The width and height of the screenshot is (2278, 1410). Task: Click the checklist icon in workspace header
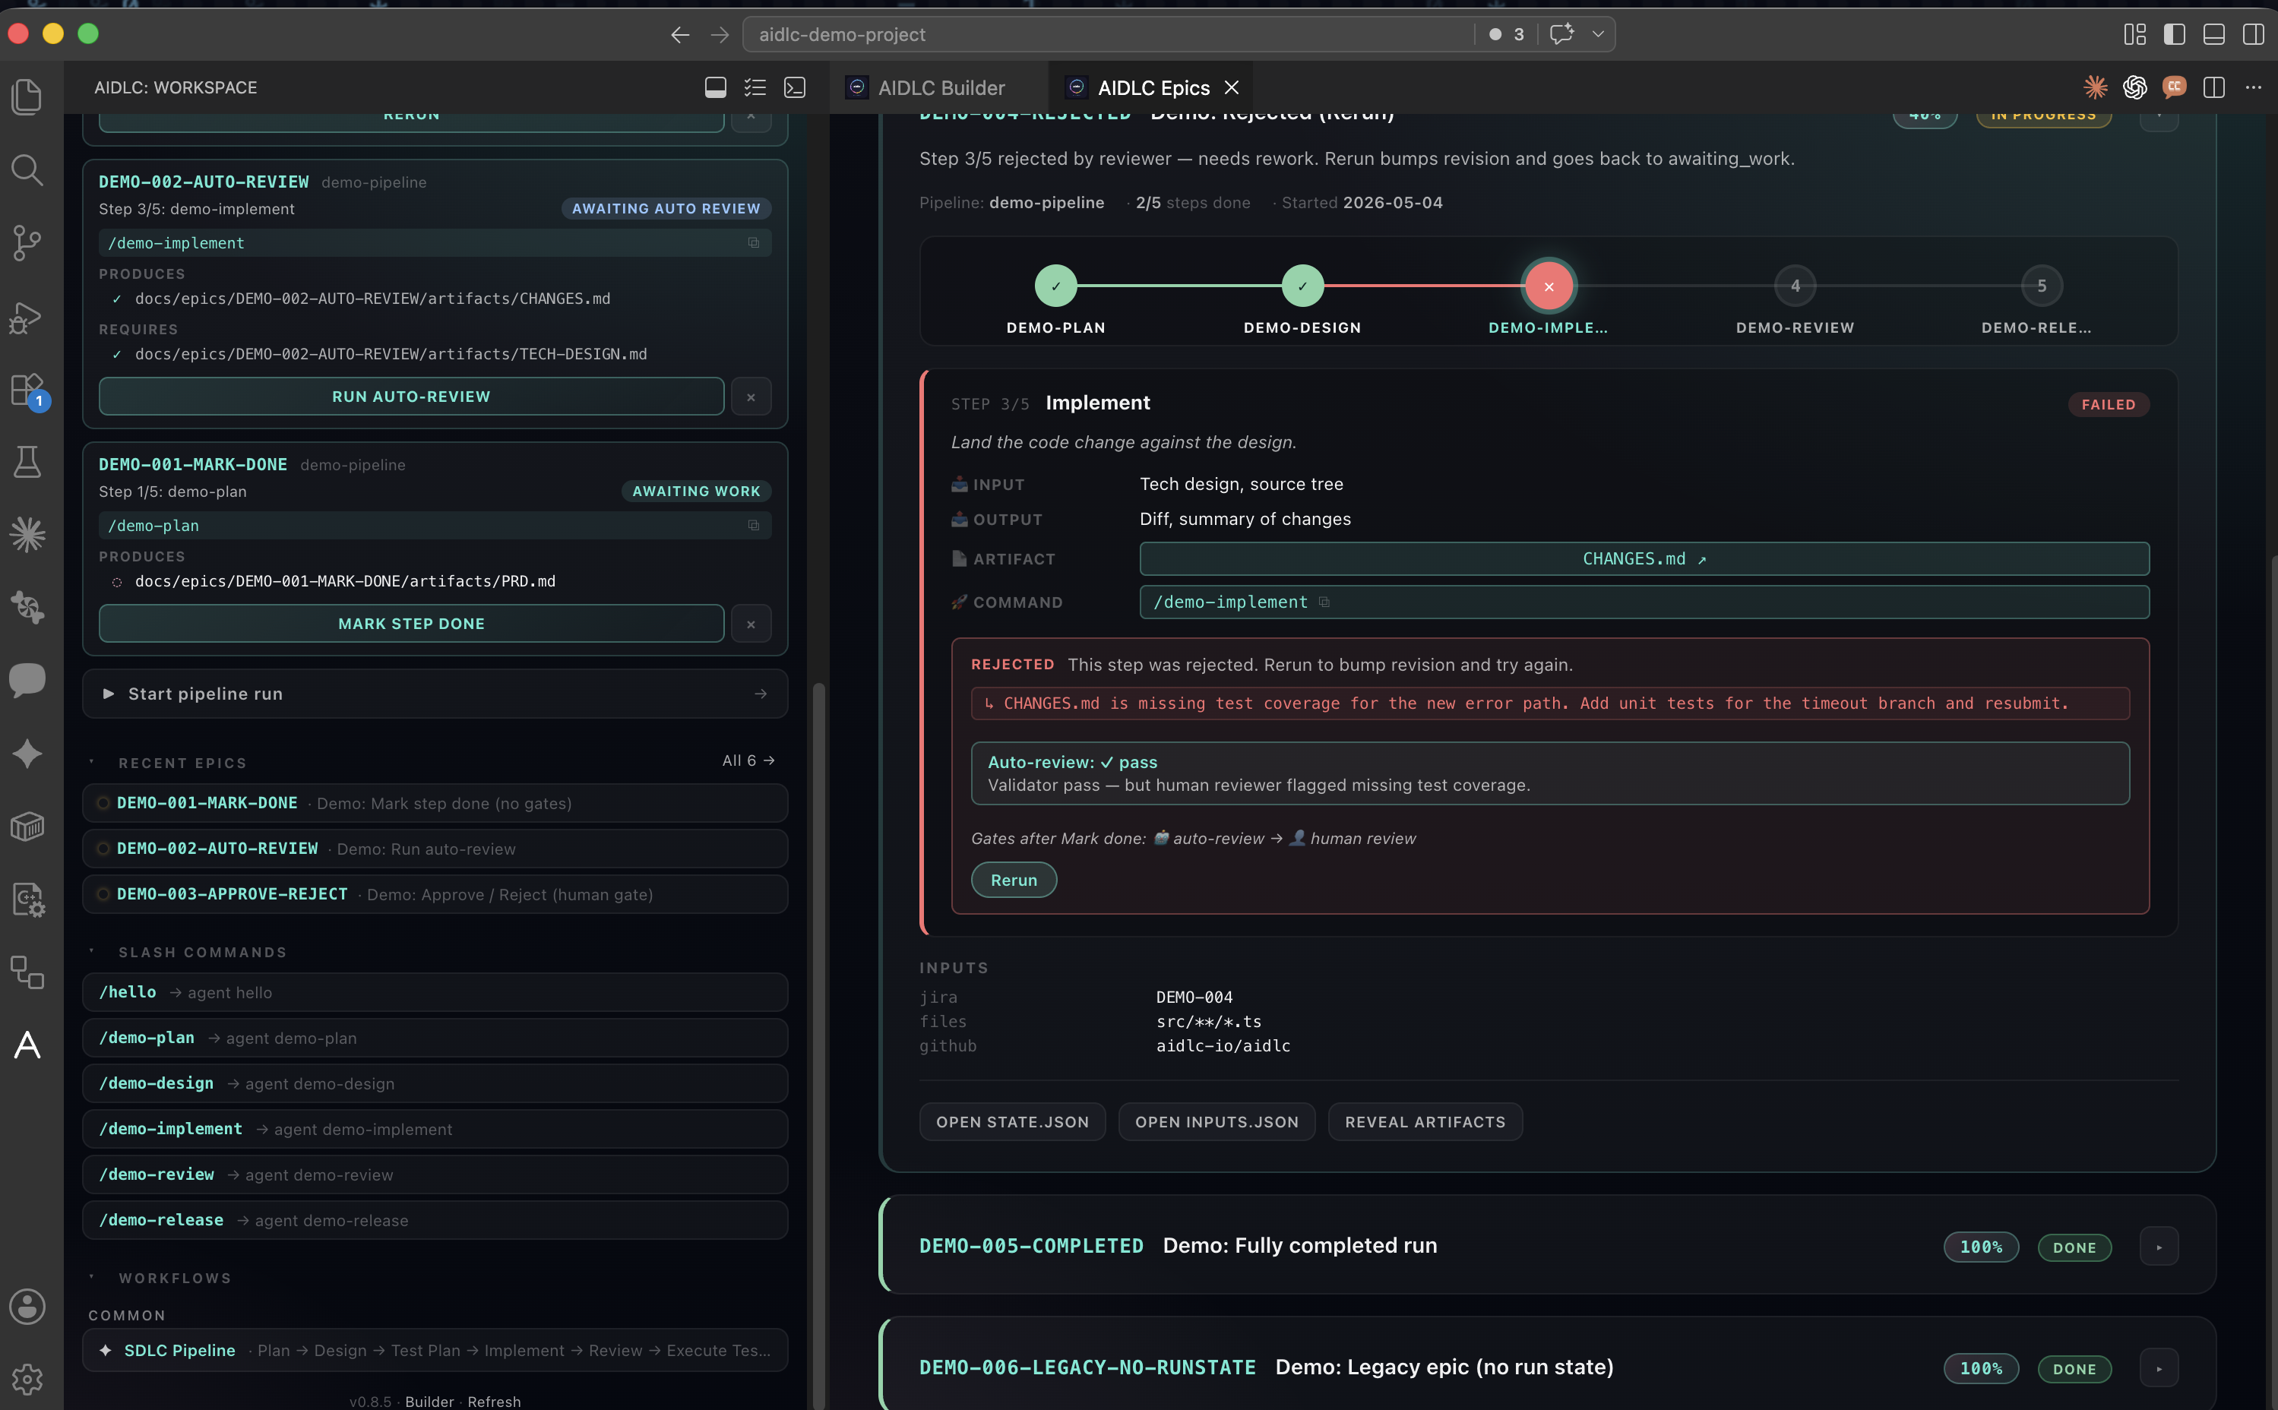[x=755, y=87]
